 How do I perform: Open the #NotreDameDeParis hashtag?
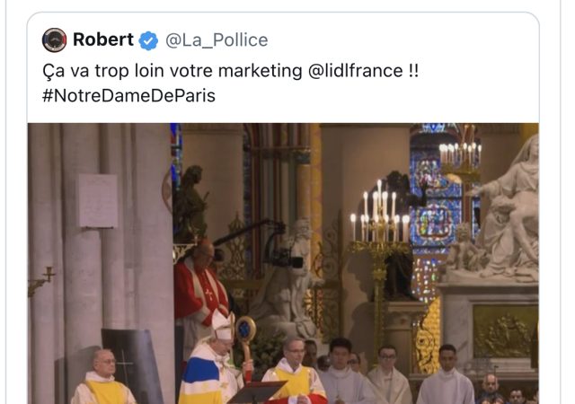pos(128,96)
